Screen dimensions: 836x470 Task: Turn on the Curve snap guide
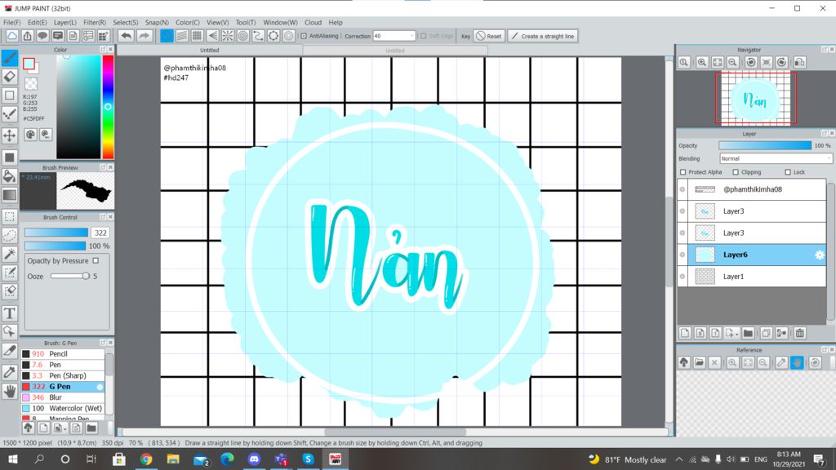(x=259, y=36)
